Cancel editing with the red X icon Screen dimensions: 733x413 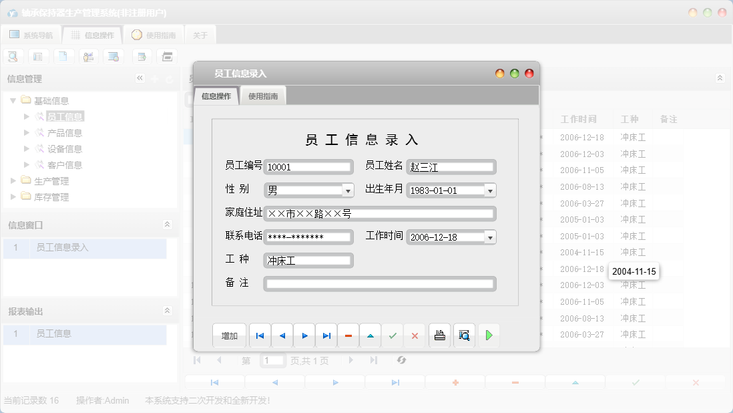click(415, 335)
